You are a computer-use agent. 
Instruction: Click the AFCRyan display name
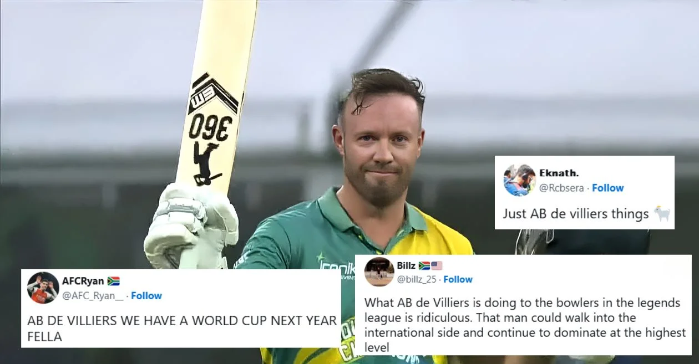coord(83,281)
